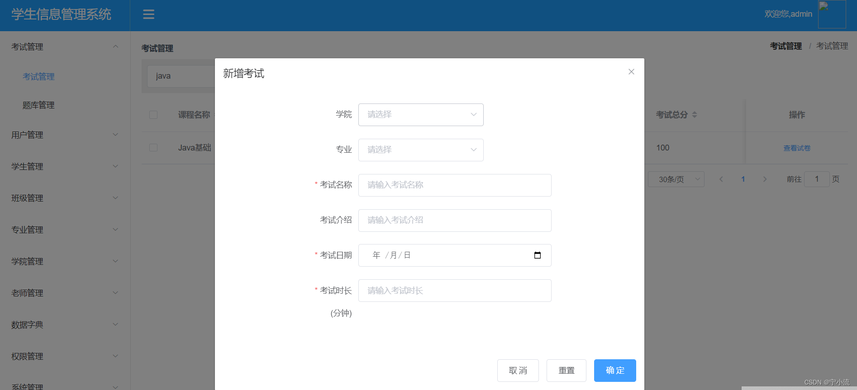Toggle the hamburger sidebar collapse icon
857x390 pixels.
tap(148, 14)
